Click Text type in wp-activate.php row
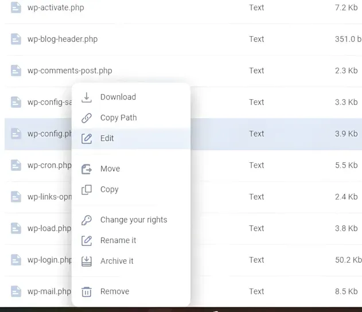362x312 pixels. click(x=256, y=7)
